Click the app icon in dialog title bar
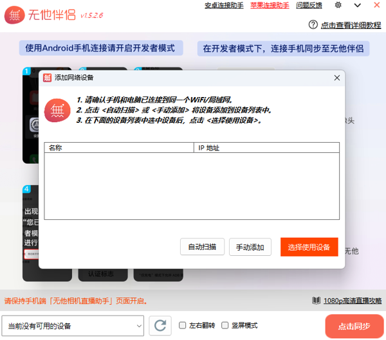Image resolution: width=386 pixels, height=340 pixels. (x=48, y=78)
